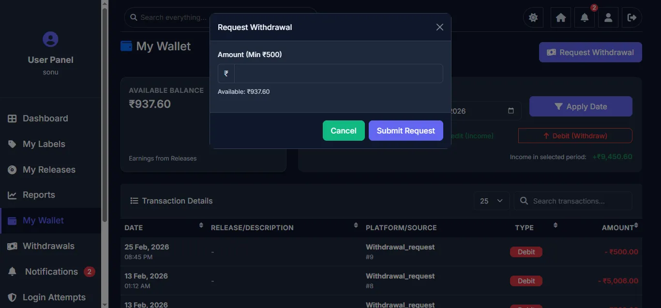
Task: Click the Search transactions field
Action: pyautogui.click(x=573, y=201)
